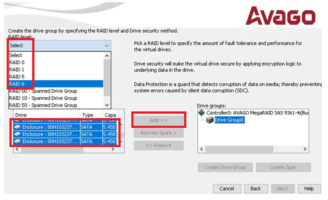
Task: Click the Add >> button
Action: 159,120
